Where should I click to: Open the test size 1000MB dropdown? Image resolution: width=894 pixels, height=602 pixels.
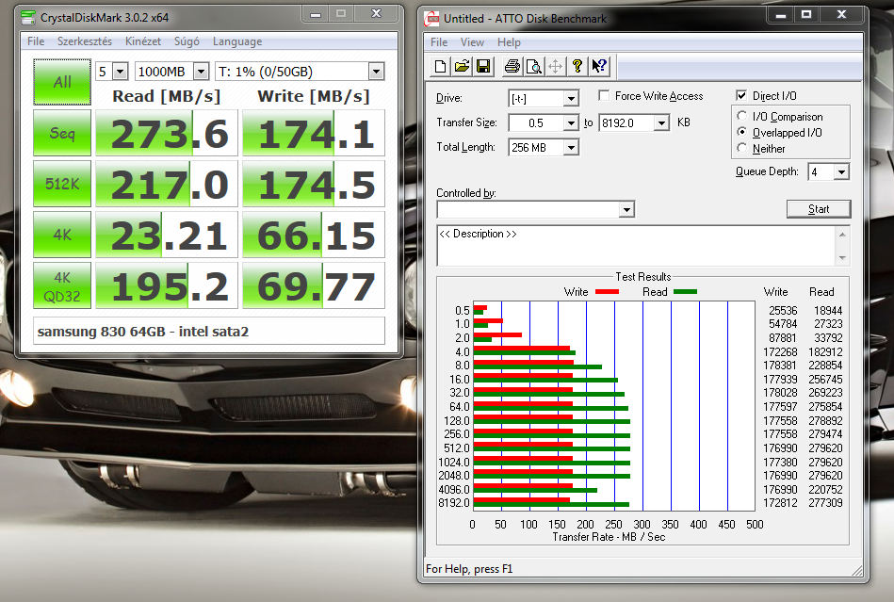[203, 72]
